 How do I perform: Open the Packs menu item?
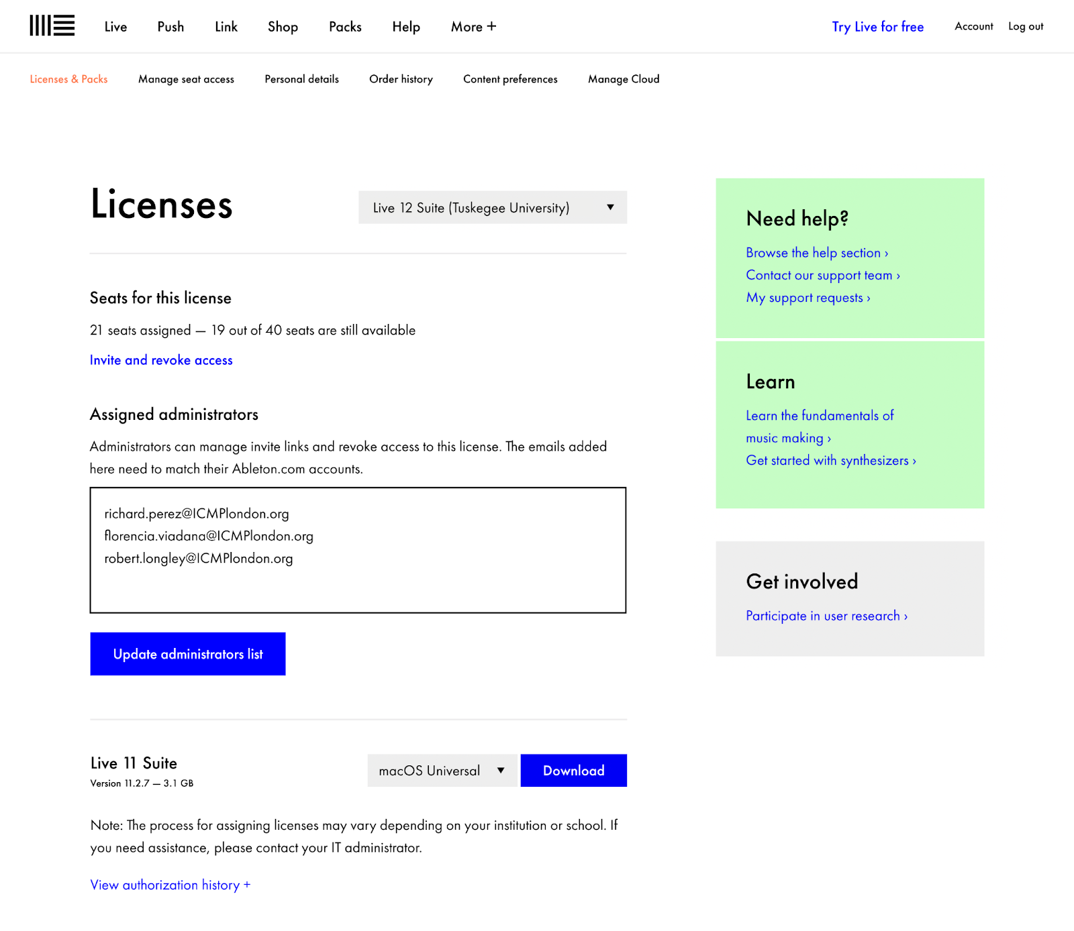tap(345, 27)
